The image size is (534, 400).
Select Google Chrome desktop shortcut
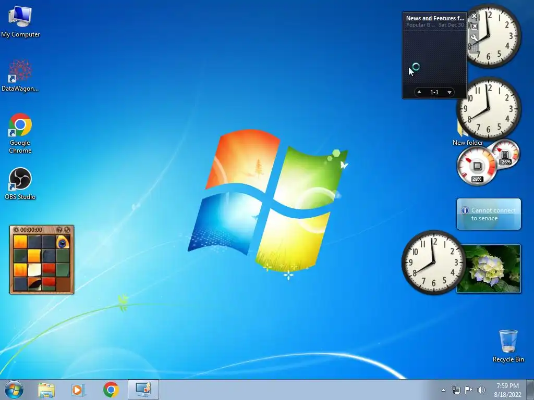point(20,133)
